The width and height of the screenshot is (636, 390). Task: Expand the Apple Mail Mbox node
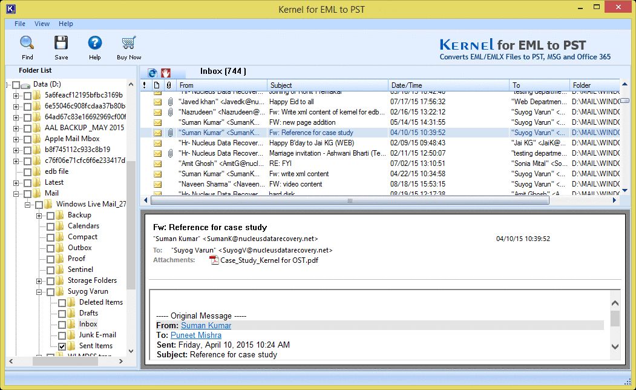pyautogui.click(x=16, y=140)
